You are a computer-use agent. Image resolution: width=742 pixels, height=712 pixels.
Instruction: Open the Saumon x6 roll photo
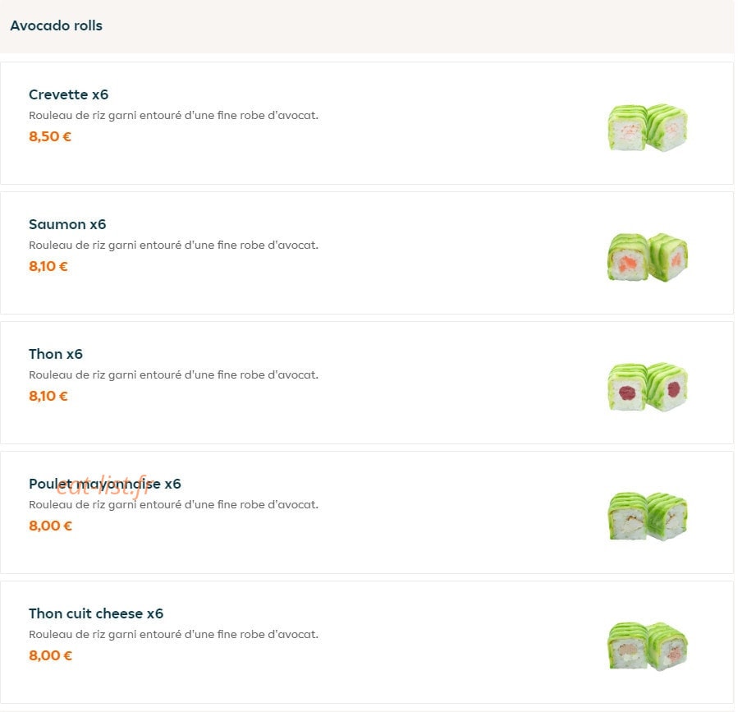click(648, 257)
